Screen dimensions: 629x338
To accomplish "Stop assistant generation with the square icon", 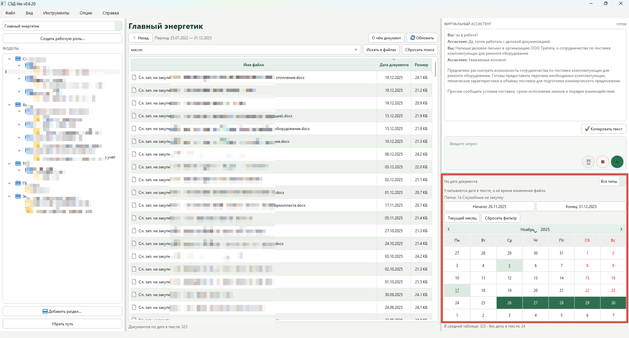I will [603, 162].
